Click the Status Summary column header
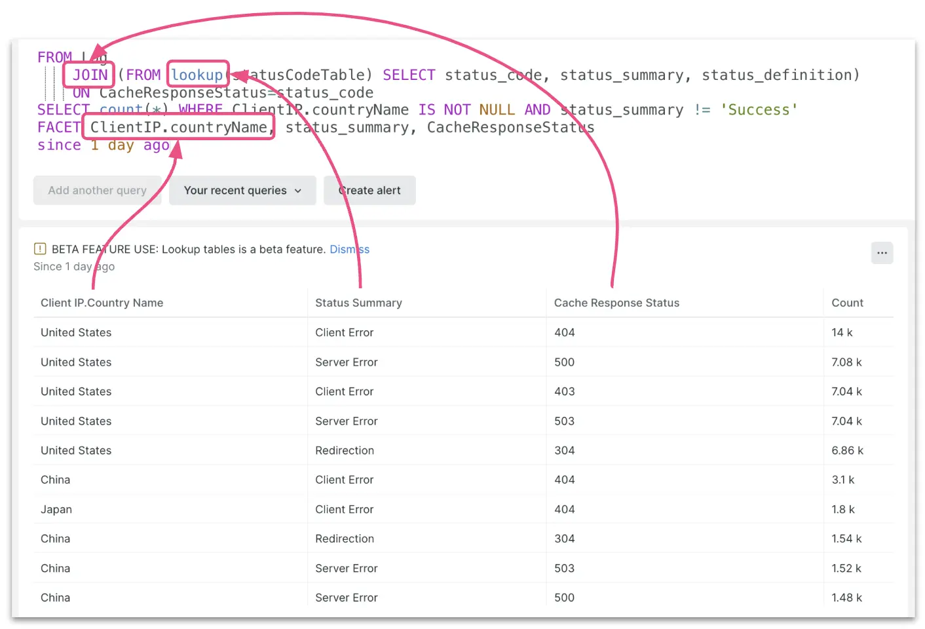The image size is (925, 629). [358, 303]
